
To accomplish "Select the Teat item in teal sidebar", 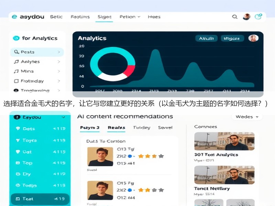I will [x=40, y=199].
